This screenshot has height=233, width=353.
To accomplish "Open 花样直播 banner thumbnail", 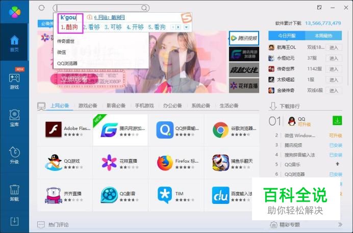I will pos(244,86).
